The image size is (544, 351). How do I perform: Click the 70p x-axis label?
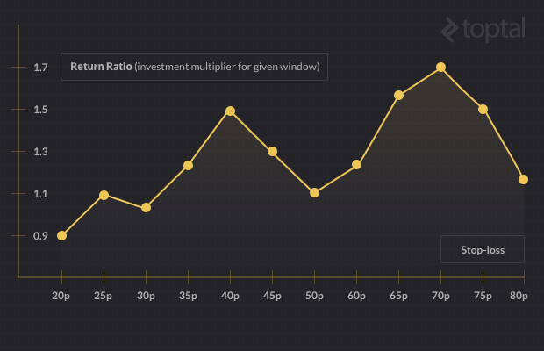[440, 296]
